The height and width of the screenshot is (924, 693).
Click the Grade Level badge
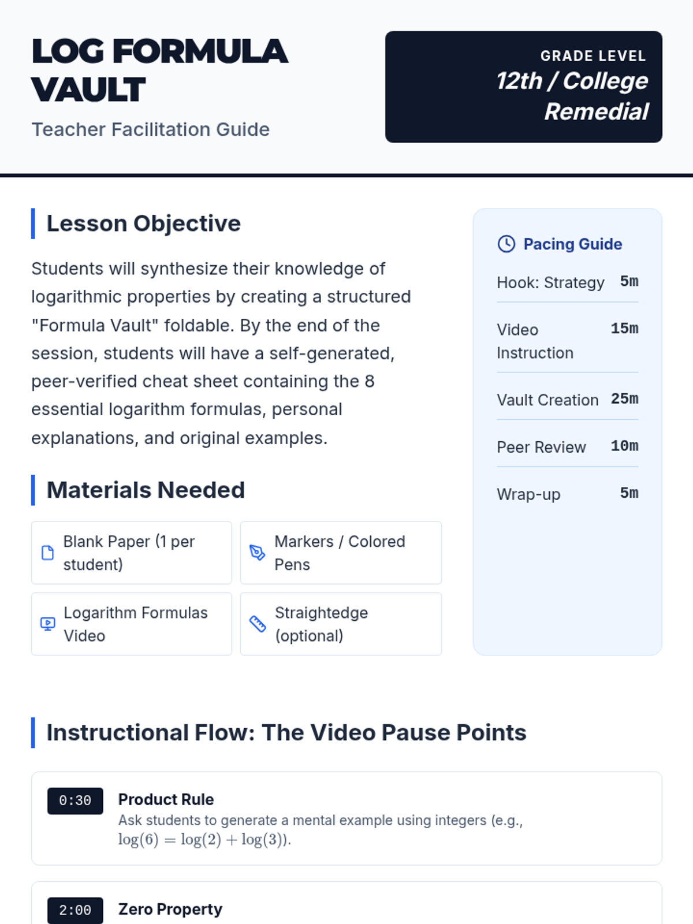[523, 87]
